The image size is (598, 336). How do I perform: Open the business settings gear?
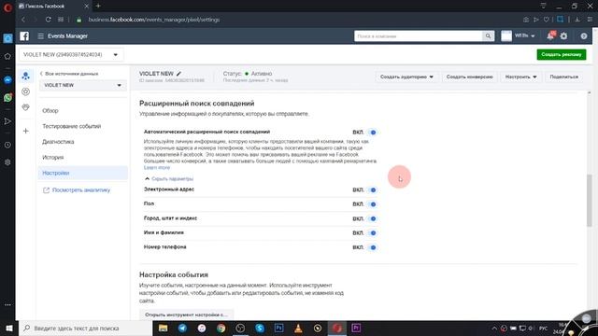pyautogui.click(x=564, y=35)
